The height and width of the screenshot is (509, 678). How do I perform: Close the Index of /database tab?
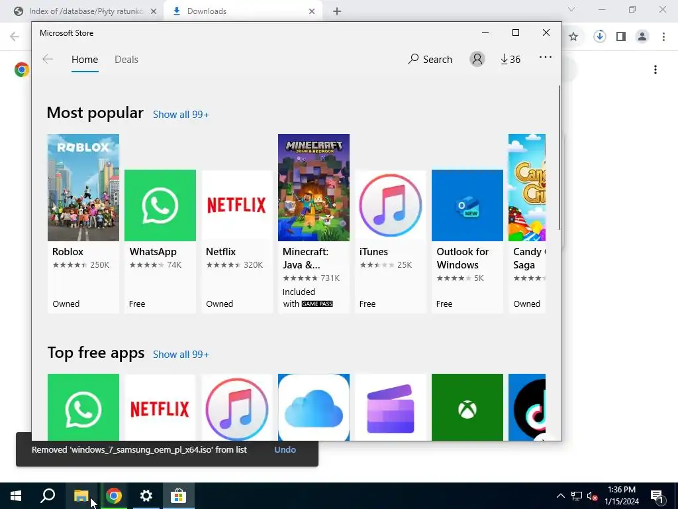pos(154,11)
